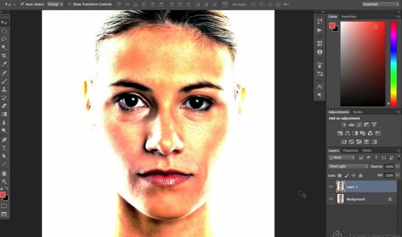Enable Show Transform Controls checkbox
The width and height of the screenshot is (402, 237).
pos(69,4)
